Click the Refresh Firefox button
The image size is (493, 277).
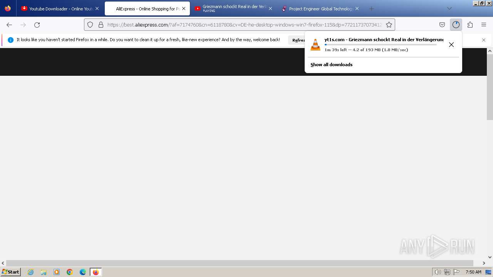pyautogui.click(x=298, y=40)
